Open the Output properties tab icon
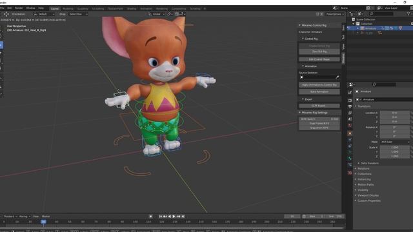The height and width of the screenshot is (232, 413). pyautogui.click(x=350, y=106)
